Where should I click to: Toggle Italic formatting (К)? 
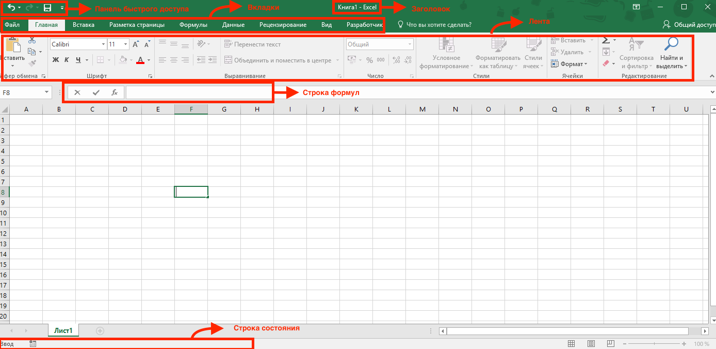(67, 60)
